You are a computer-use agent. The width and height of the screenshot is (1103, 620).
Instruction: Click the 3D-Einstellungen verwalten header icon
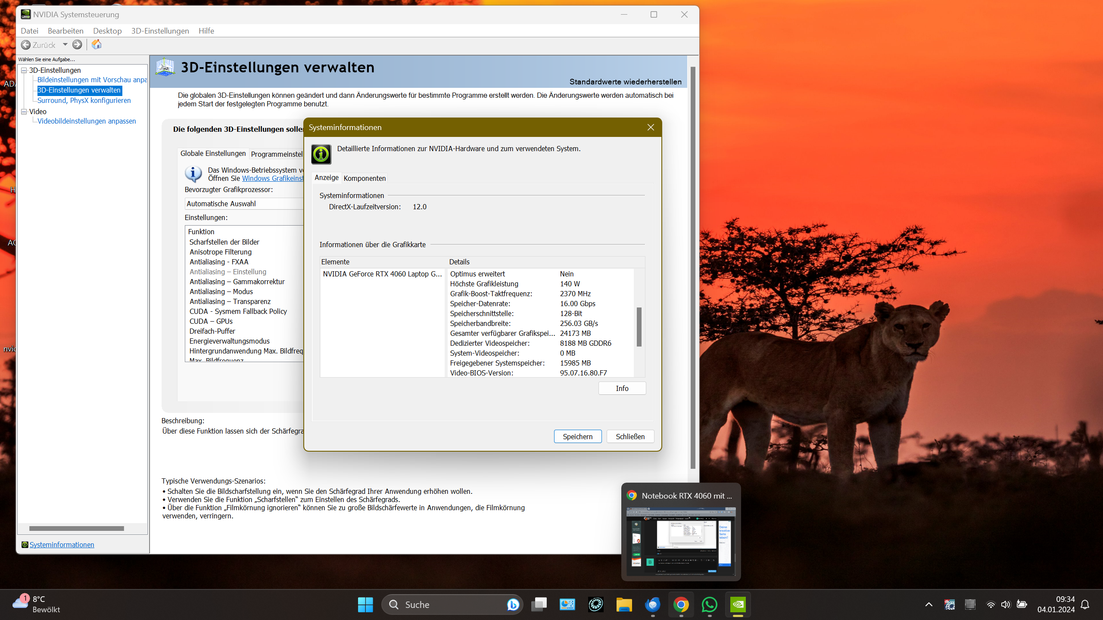(x=165, y=67)
